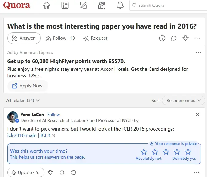Open the Answer (pencil) nav icon

[83, 5]
